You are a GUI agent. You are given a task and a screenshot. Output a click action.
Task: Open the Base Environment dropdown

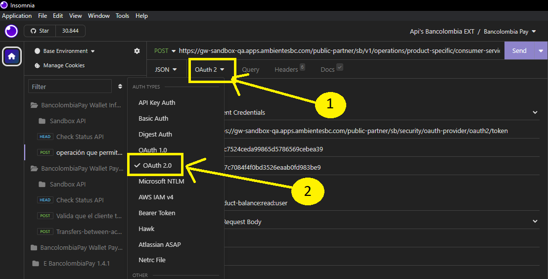tap(65, 51)
